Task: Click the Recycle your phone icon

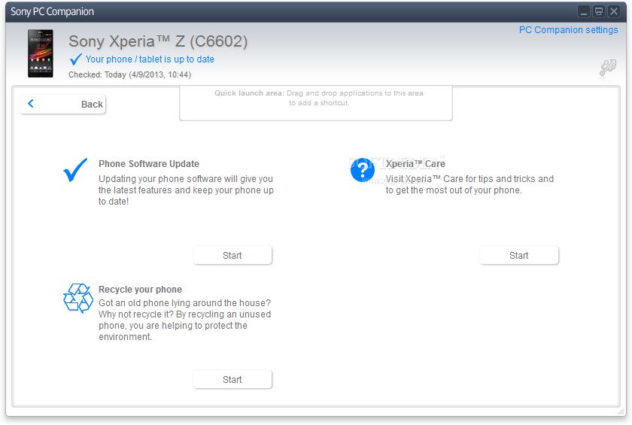Action: click(x=78, y=298)
